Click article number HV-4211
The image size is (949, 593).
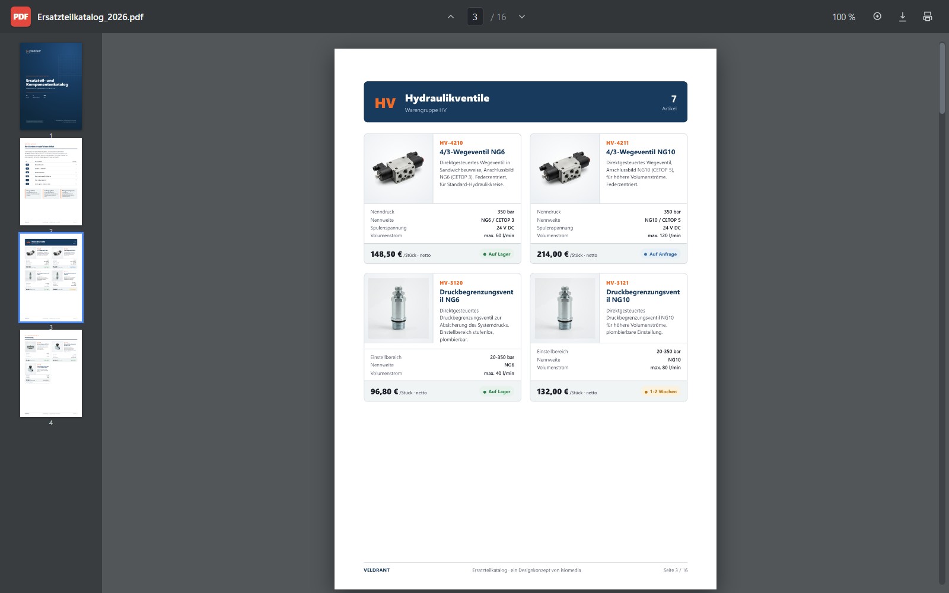pos(617,143)
